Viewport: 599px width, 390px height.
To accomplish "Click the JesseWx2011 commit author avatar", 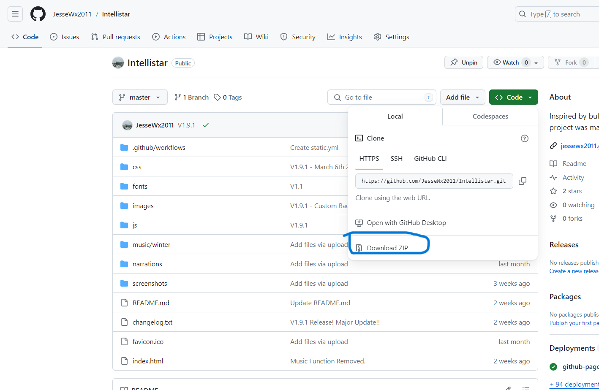I will [127, 125].
